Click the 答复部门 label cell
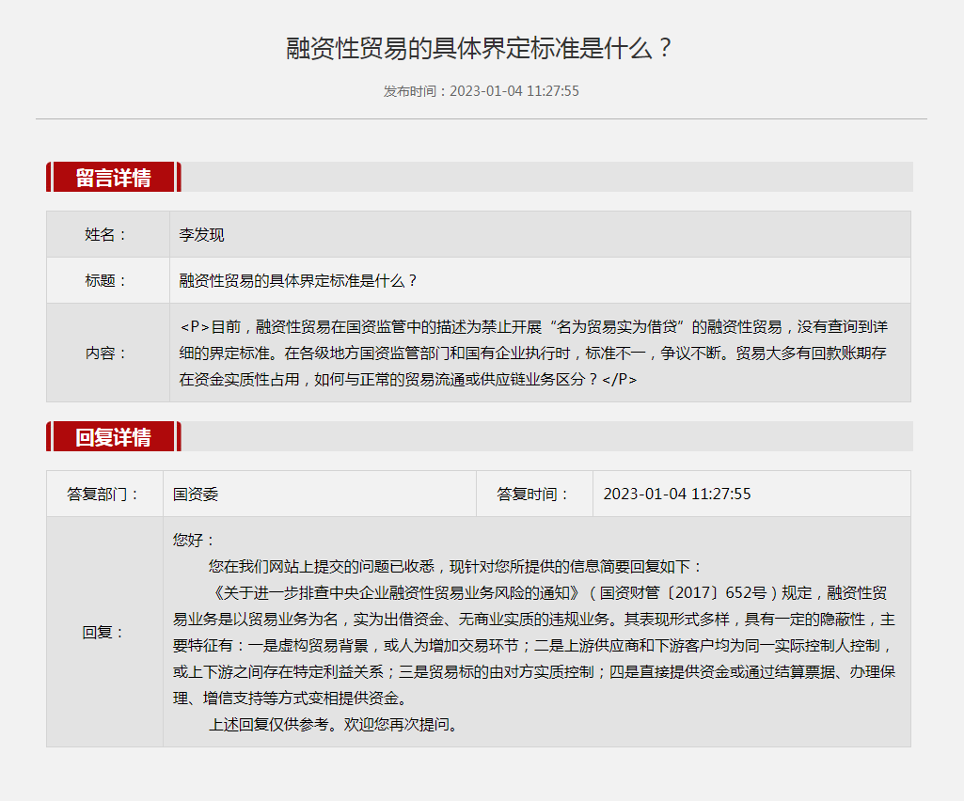Viewport: 964px width, 801px height. [103, 494]
